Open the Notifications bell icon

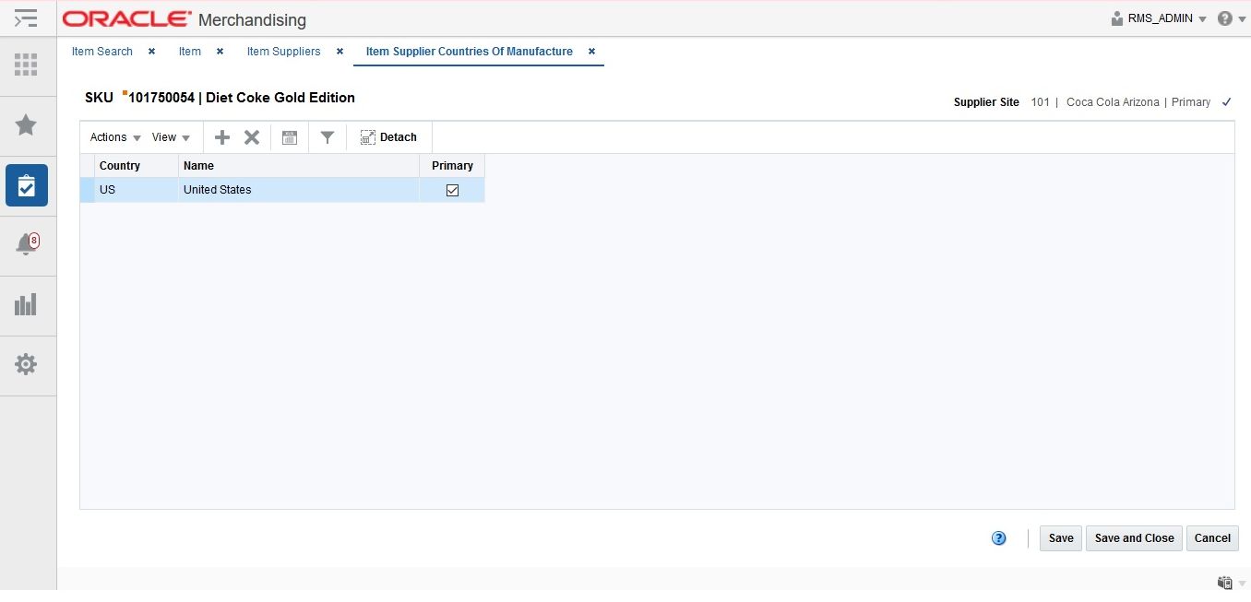tap(26, 244)
